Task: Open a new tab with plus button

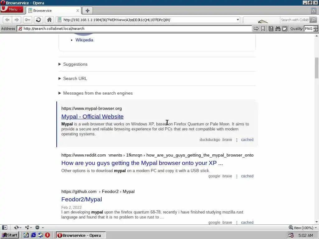Action: coord(88,11)
